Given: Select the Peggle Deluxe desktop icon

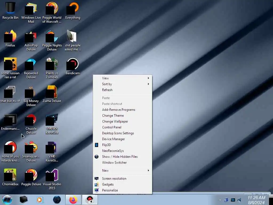Looking at the screenshot, I should click(31, 177).
